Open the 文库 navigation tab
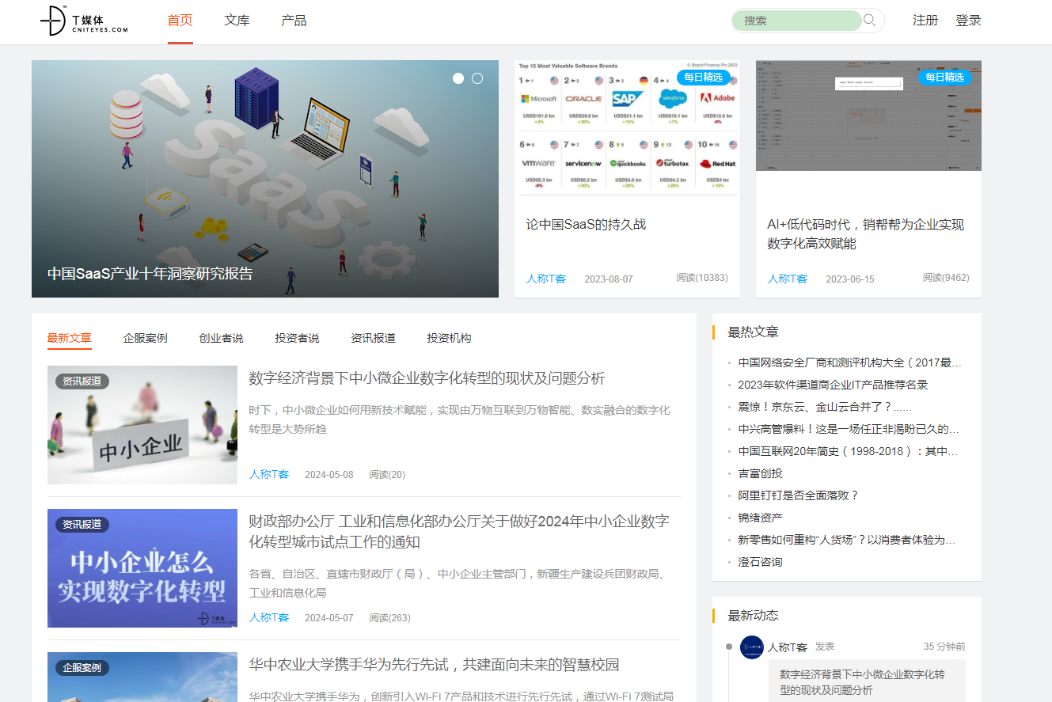The height and width of the screenshot is (702, 1052). point(237,21)
